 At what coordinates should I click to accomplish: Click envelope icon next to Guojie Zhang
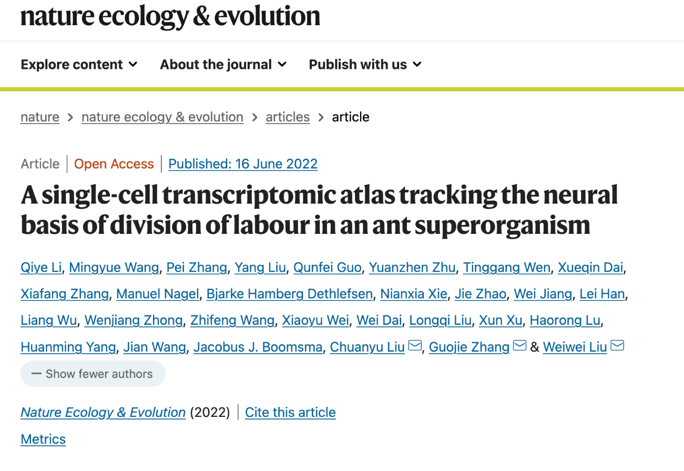(520, 346)
